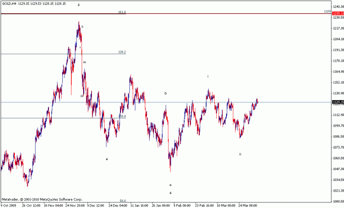The width and height of the screenshot is (344, 208).
Task: Click the red price tag on the axis
Action: 338,14
